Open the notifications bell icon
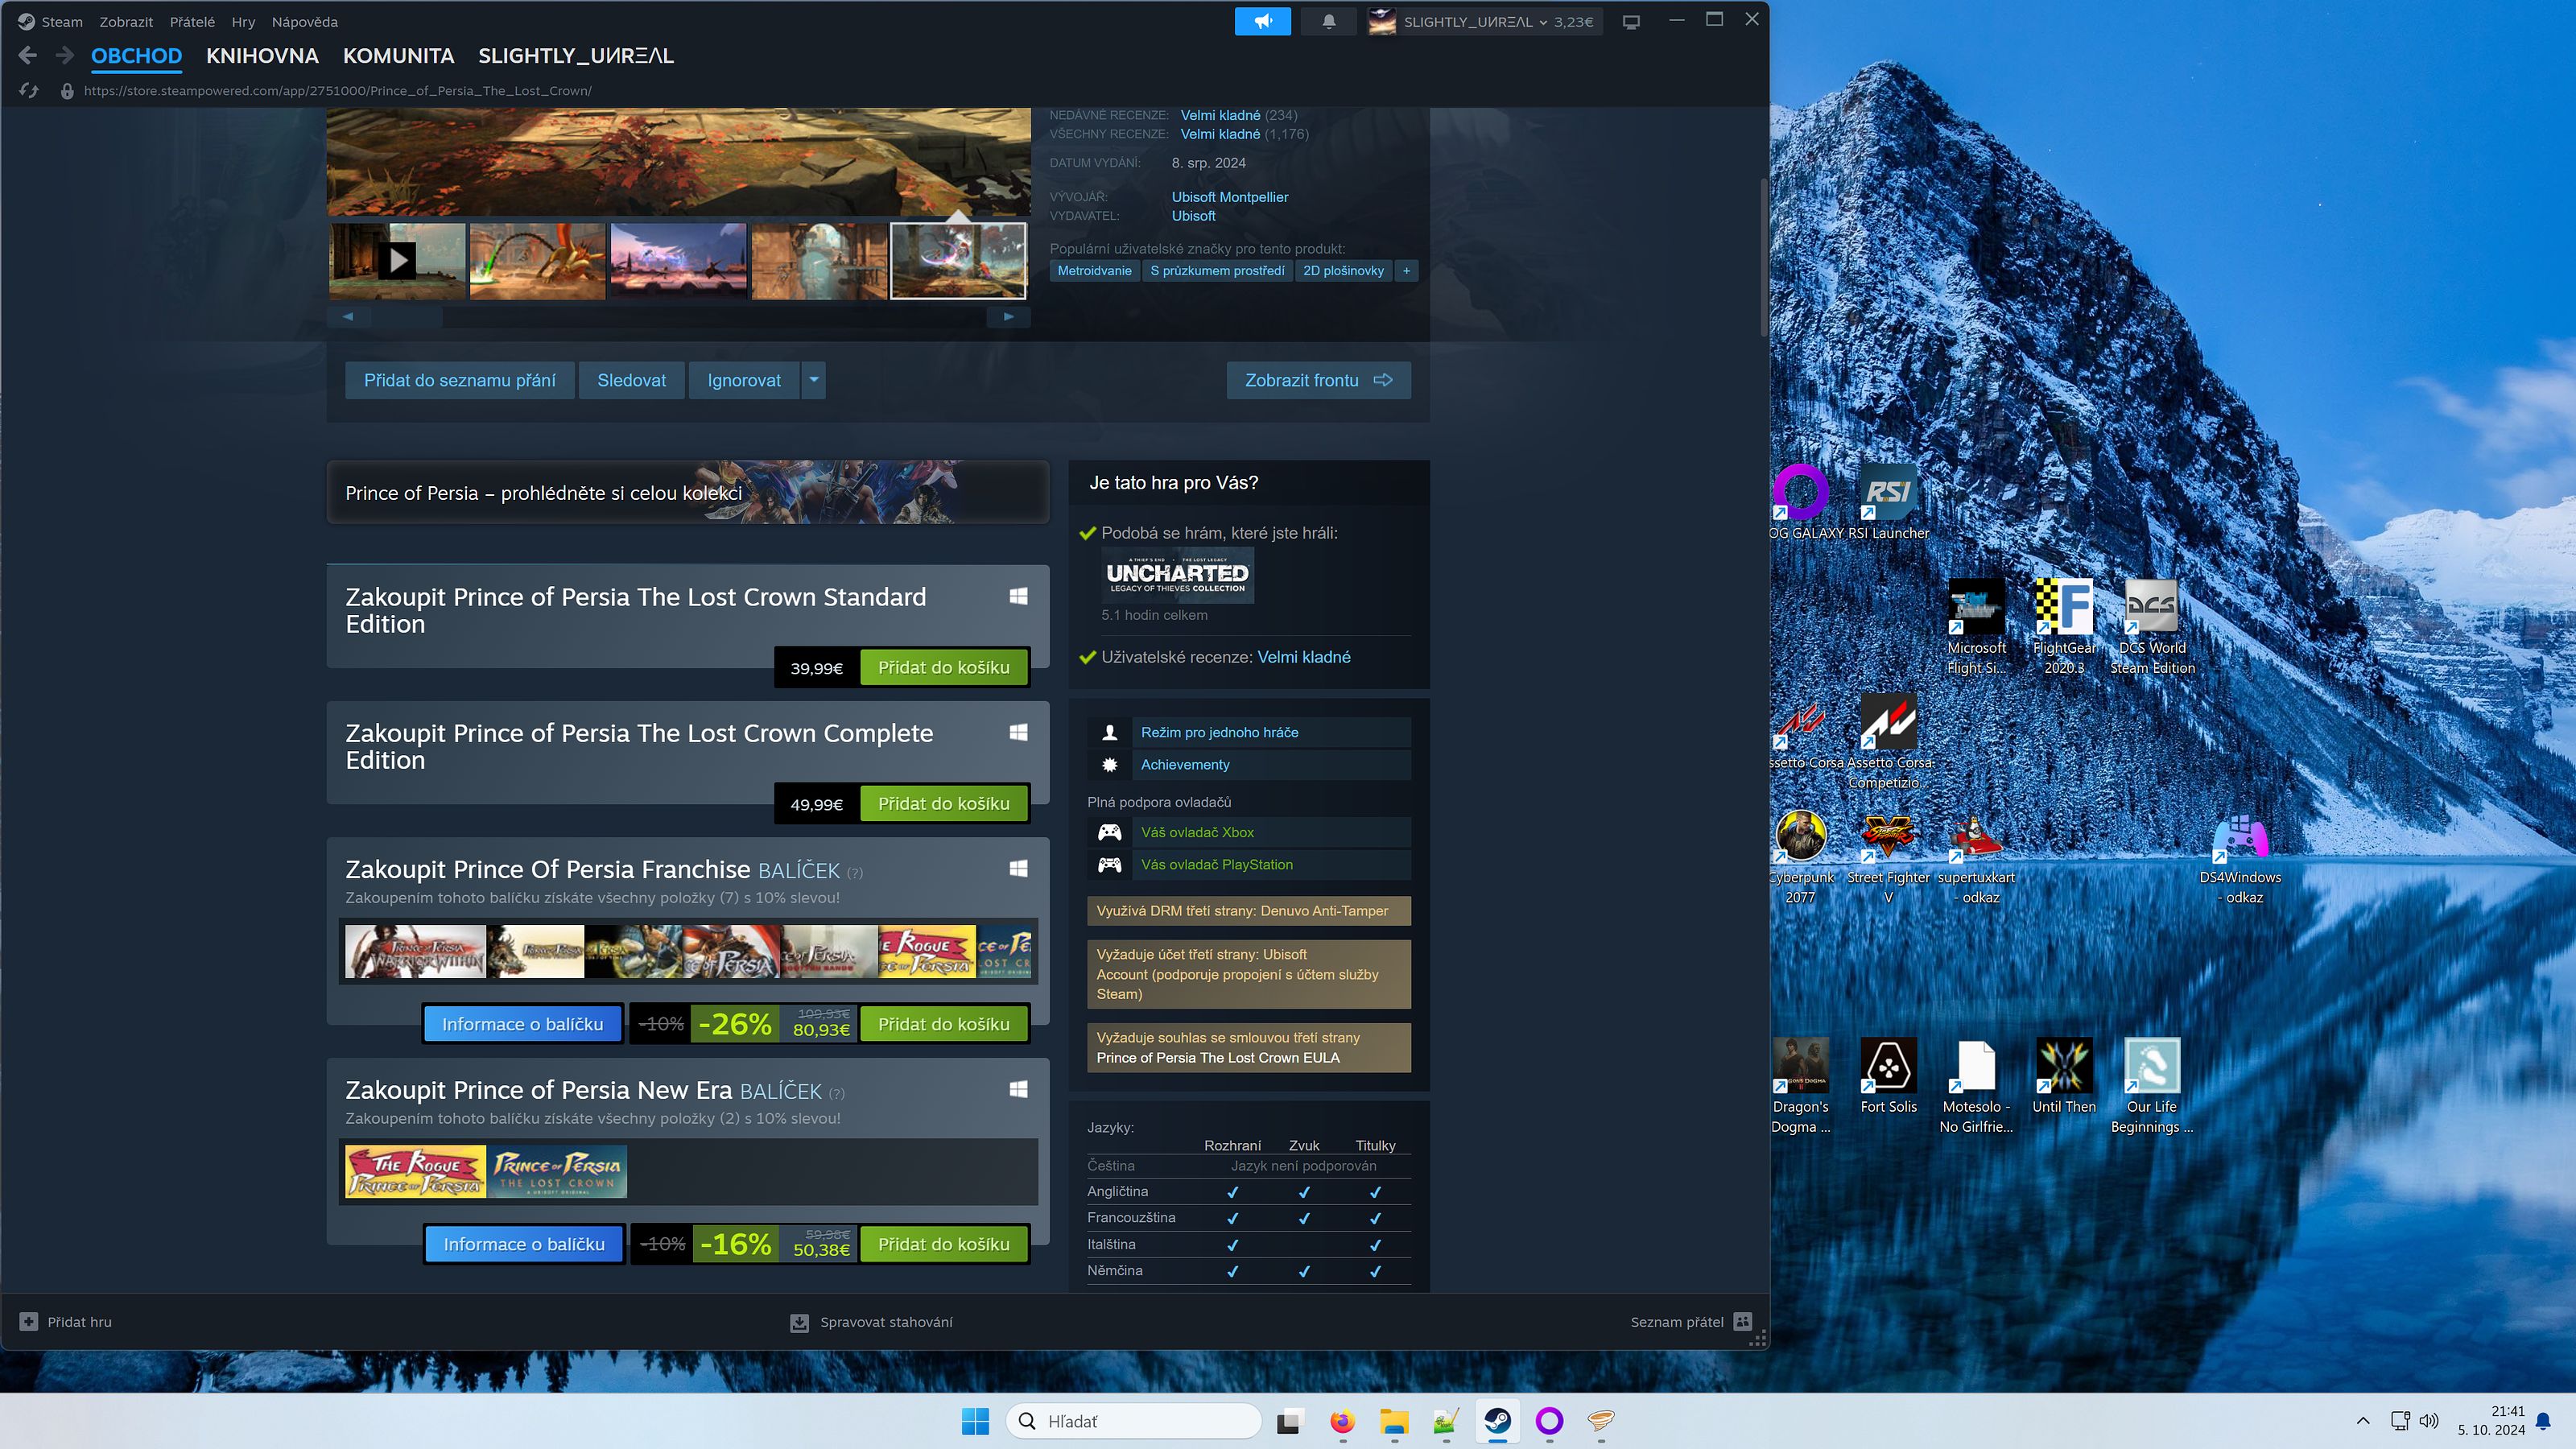Screen dimensions: 2576x1449 pyautogui.click(x=1329, y=21)
